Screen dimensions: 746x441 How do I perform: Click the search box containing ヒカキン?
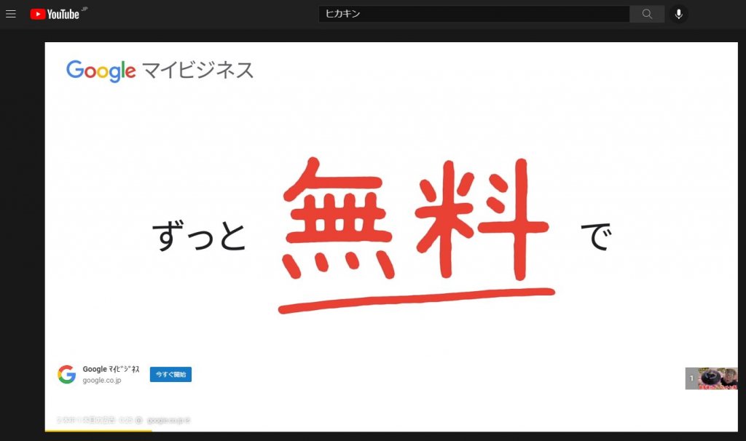(474, 14)
